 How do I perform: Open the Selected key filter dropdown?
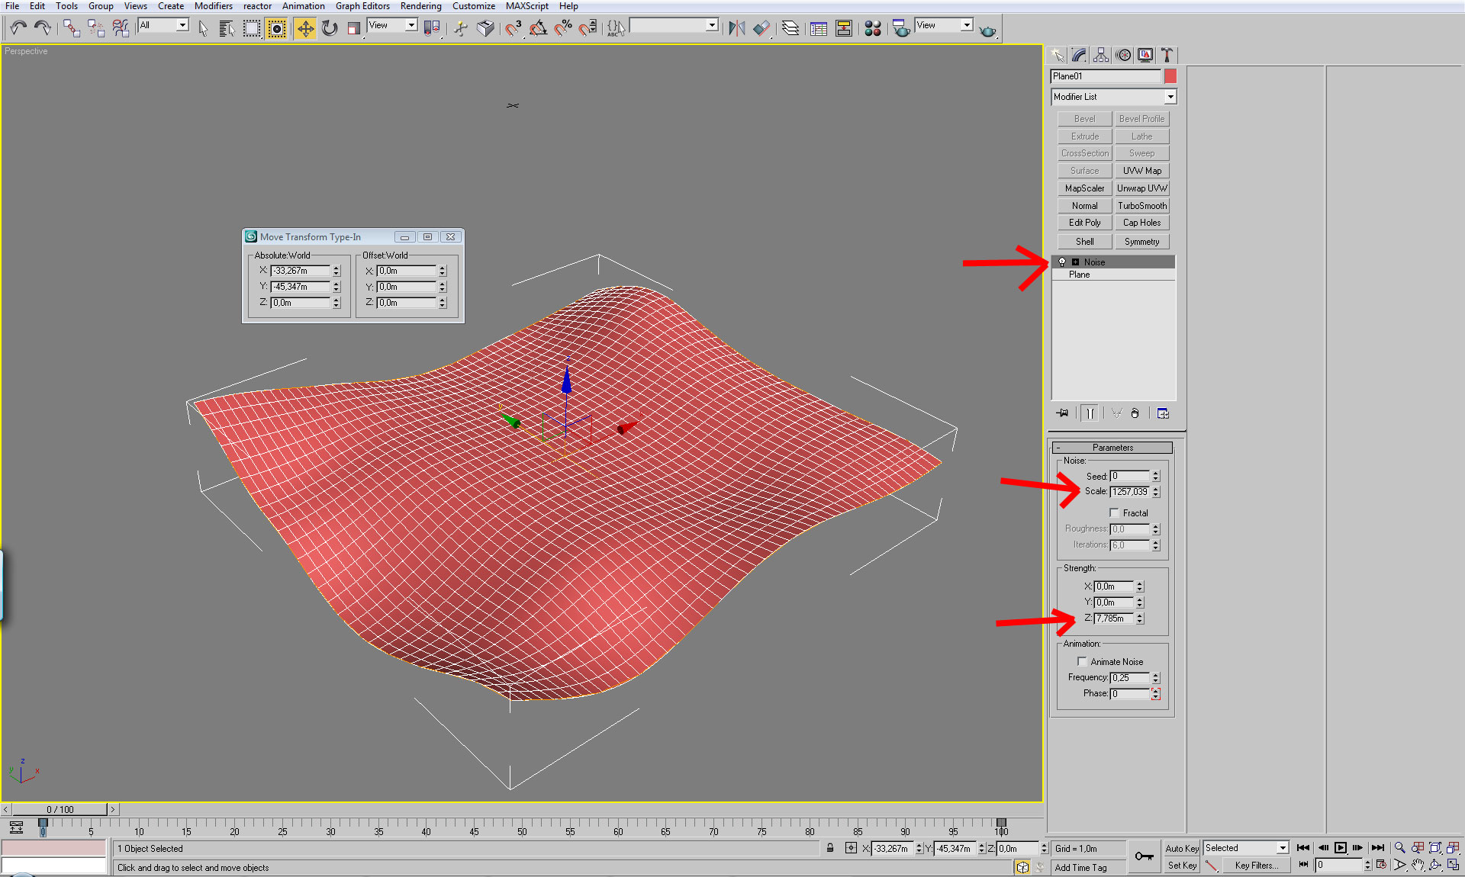1283,848
